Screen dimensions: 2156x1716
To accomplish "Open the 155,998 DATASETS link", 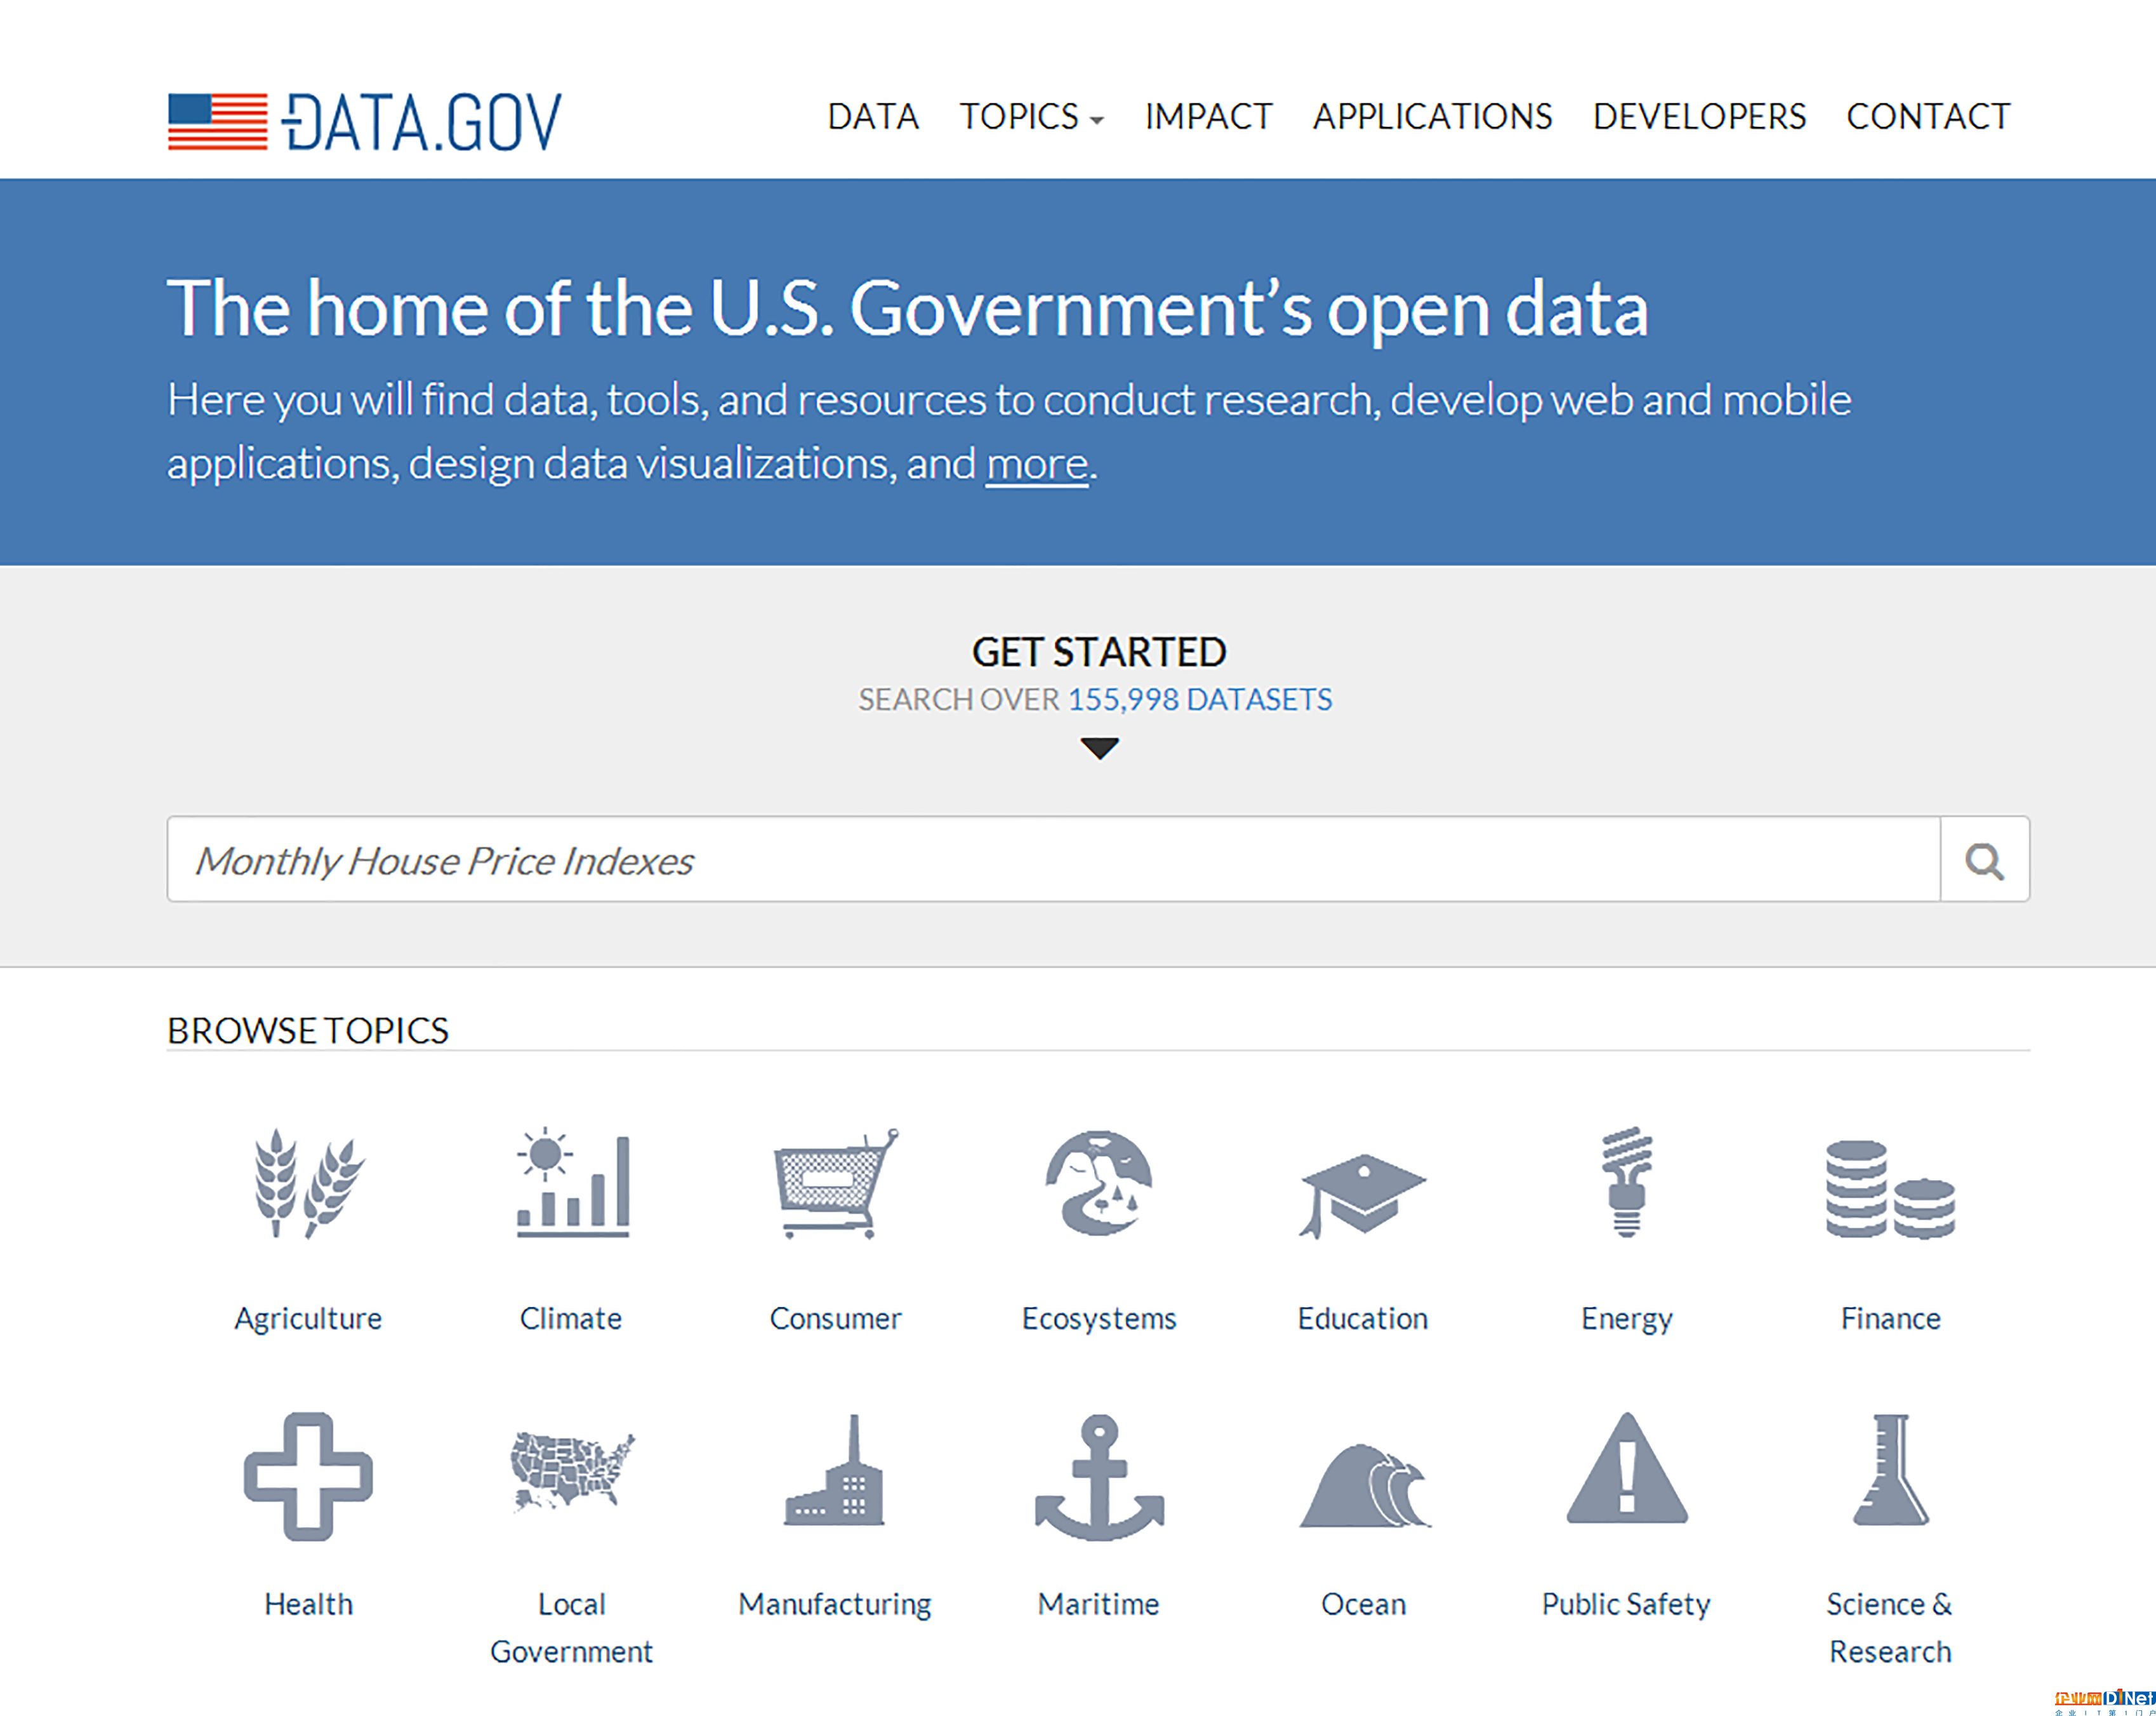I will point(1200,699).
